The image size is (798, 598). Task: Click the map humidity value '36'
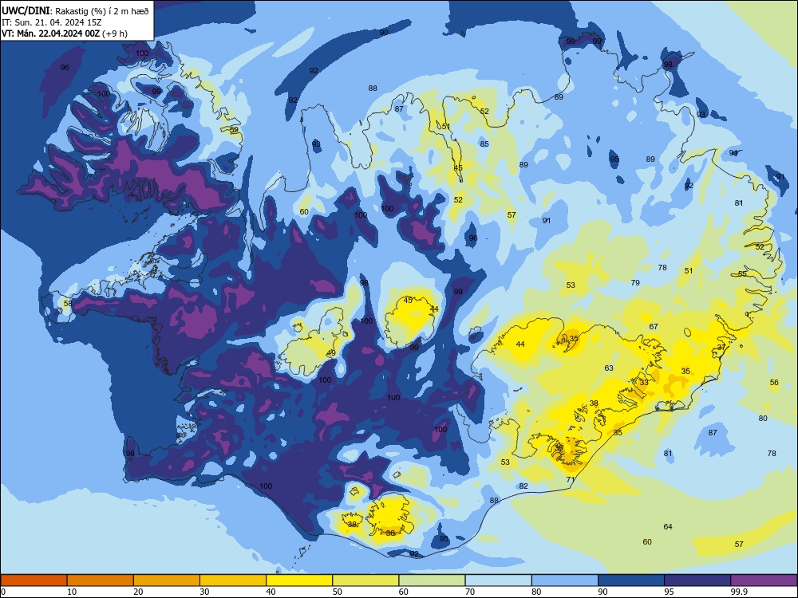(390, 533)
